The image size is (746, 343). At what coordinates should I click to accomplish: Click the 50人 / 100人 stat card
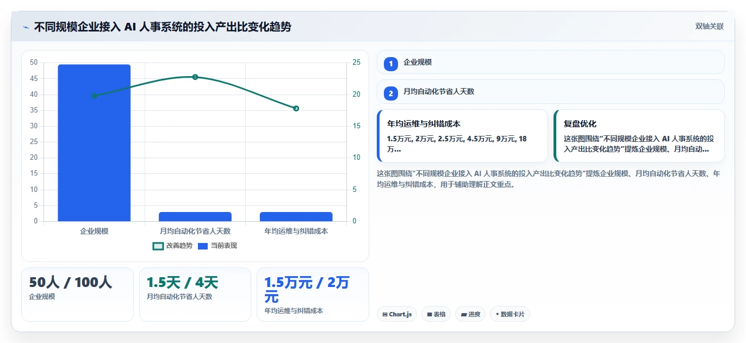tap(77, 295)
